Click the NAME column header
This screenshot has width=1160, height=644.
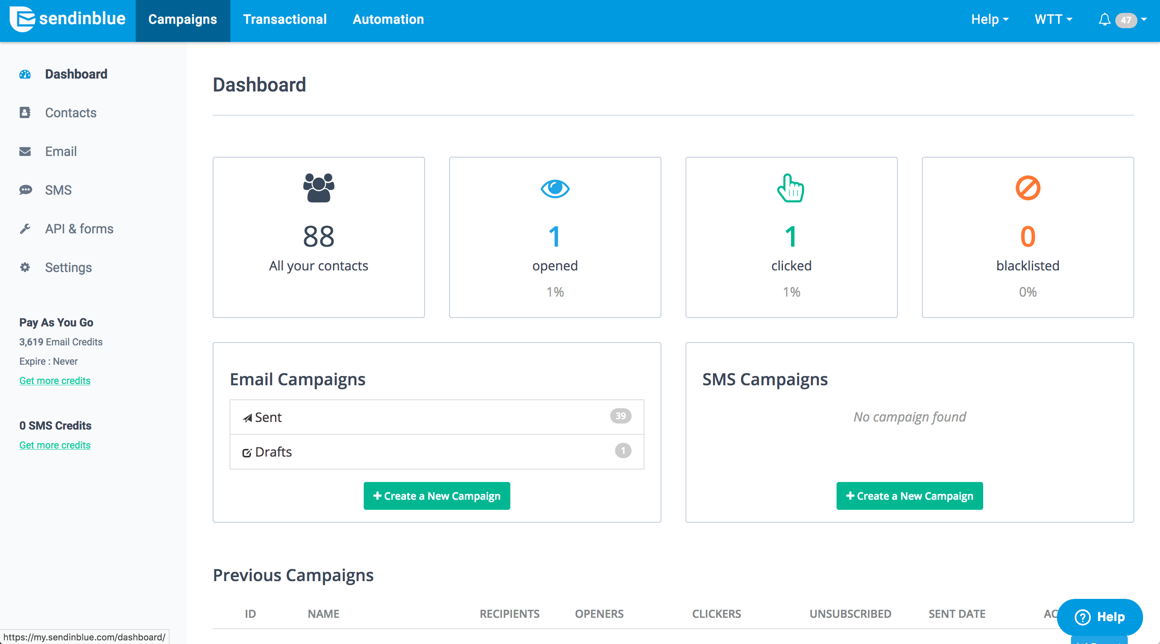point(323,614)
